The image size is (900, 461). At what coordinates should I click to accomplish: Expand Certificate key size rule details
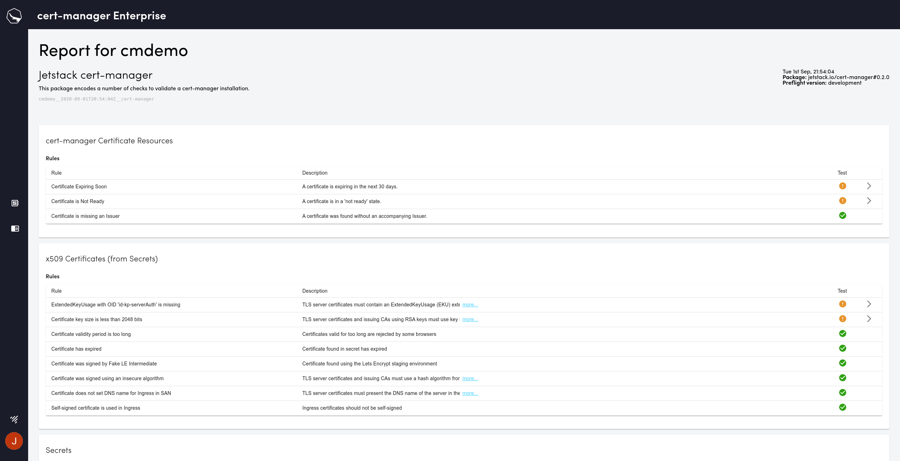pyautogui.click(x=870, y=319)
